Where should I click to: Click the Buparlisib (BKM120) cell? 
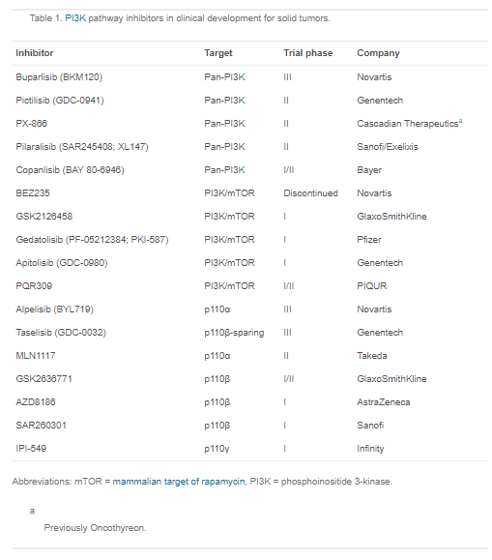pos(59,77)
